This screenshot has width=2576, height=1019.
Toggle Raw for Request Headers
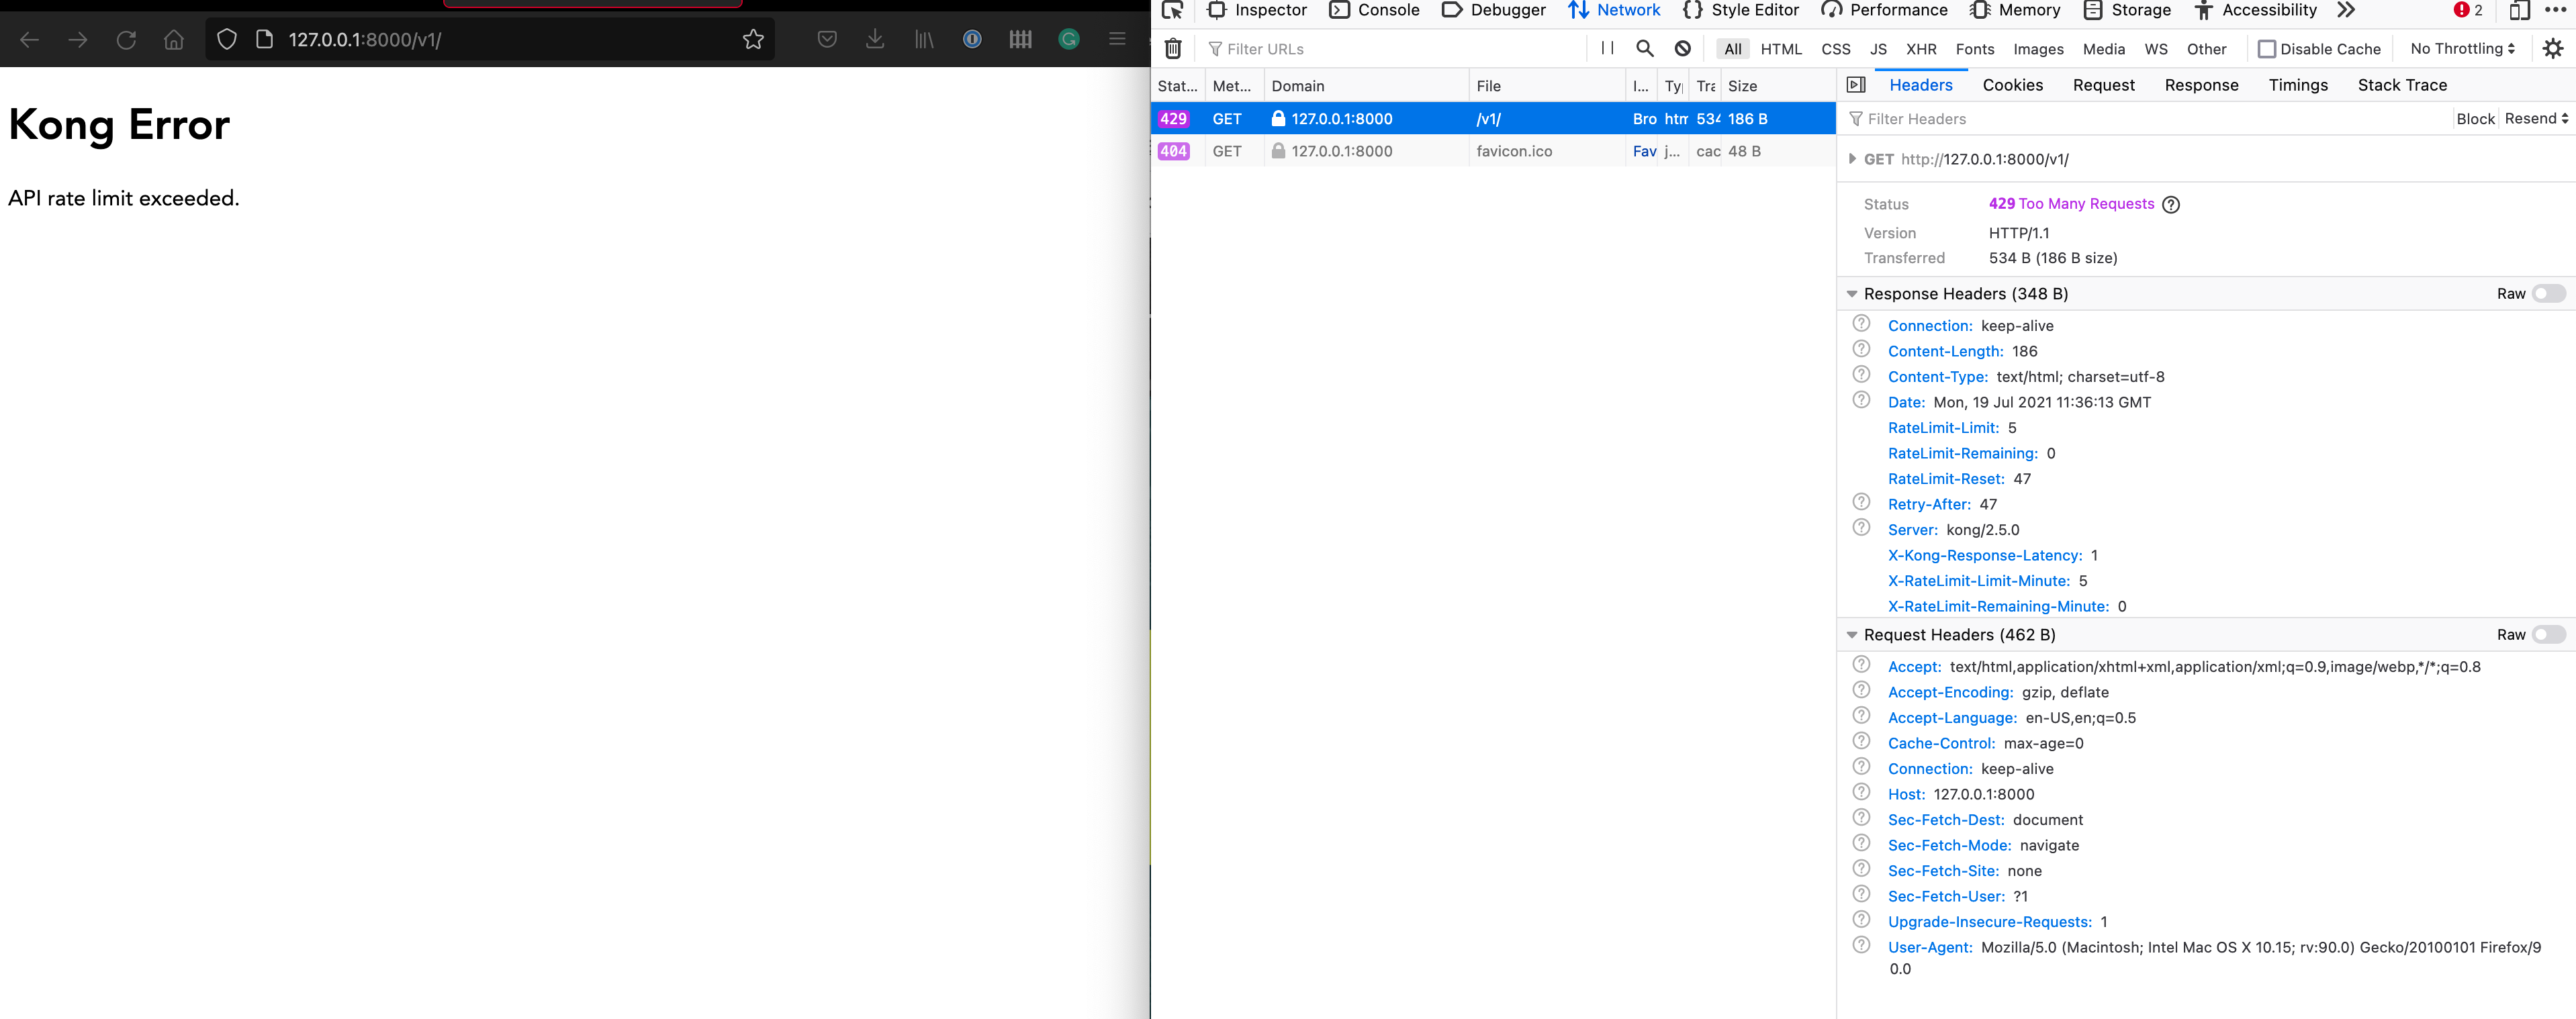(x=2548, y=634)
